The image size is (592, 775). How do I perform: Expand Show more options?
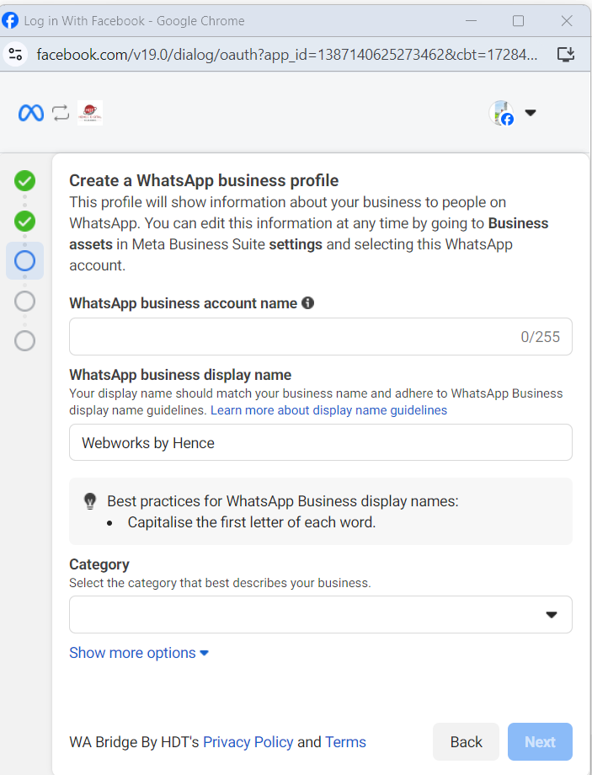coord(139,653)
